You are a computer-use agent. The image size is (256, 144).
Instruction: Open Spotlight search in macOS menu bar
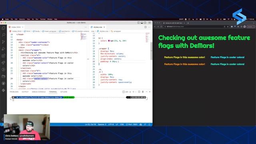click(x=232, y=19)
